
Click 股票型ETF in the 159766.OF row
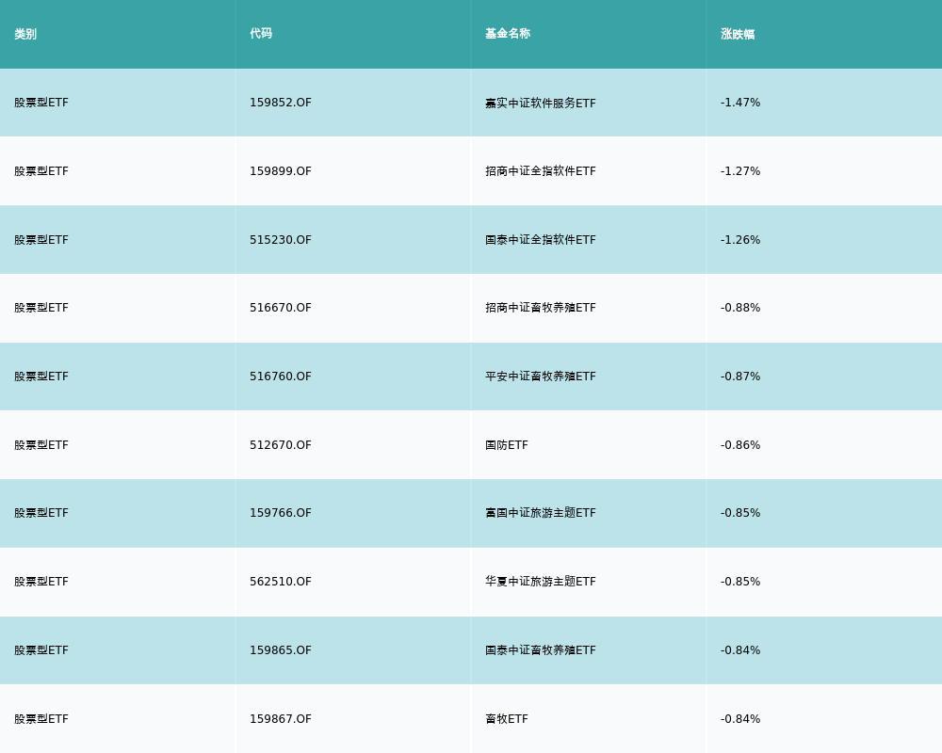tap(41, 513)
